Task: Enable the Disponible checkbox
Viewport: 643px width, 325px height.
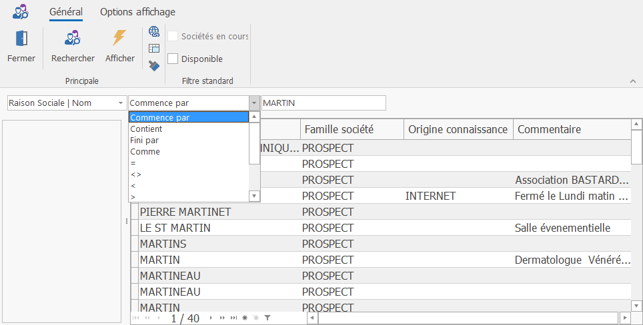Action: 173,59
